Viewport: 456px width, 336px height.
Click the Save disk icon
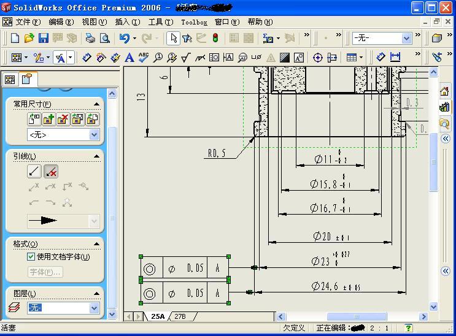pos(43,38)
